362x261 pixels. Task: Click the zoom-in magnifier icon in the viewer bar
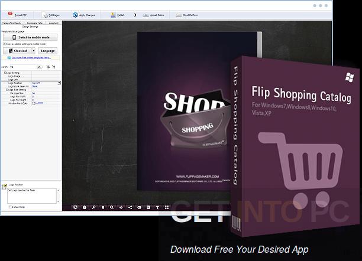pos(112,207)
